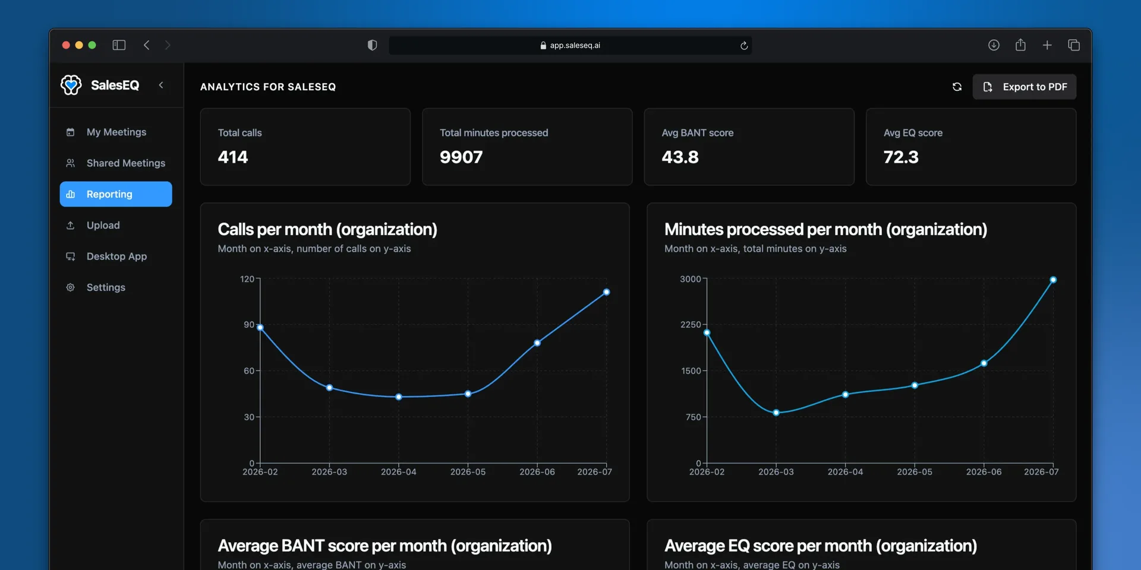Viewport: 1141px width, 570px height.
Task: Collapse the SalesEQ sidebar with chevron
Action: click(161, 85)
